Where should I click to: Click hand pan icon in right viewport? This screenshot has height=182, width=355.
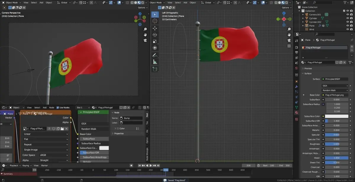tap(289, 35)
